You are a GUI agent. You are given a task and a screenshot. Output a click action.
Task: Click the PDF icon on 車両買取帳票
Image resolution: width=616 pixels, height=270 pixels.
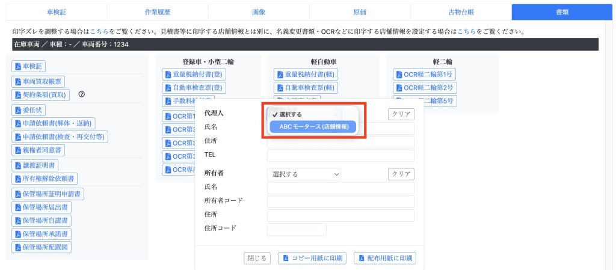[x=17, y=81]
